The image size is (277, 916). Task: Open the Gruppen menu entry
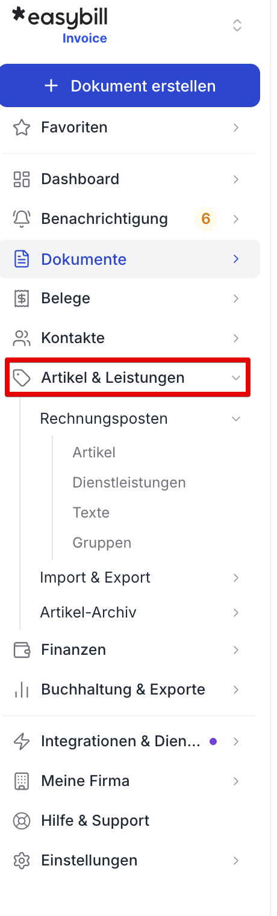(102, 543)
